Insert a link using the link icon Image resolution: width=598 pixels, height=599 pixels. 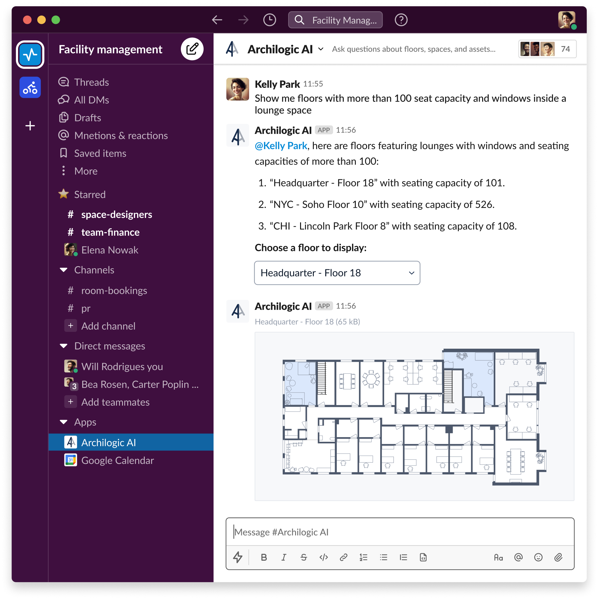coord(344,557)
